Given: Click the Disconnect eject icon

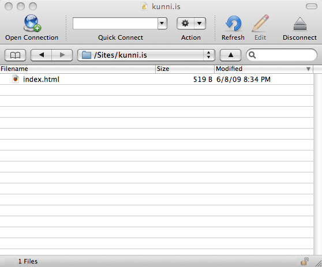Looking at the screenshot, I should point(300,24).
